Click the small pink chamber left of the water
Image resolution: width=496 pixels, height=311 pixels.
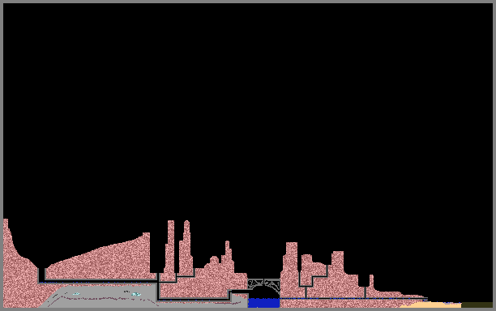tap(239, 296)
